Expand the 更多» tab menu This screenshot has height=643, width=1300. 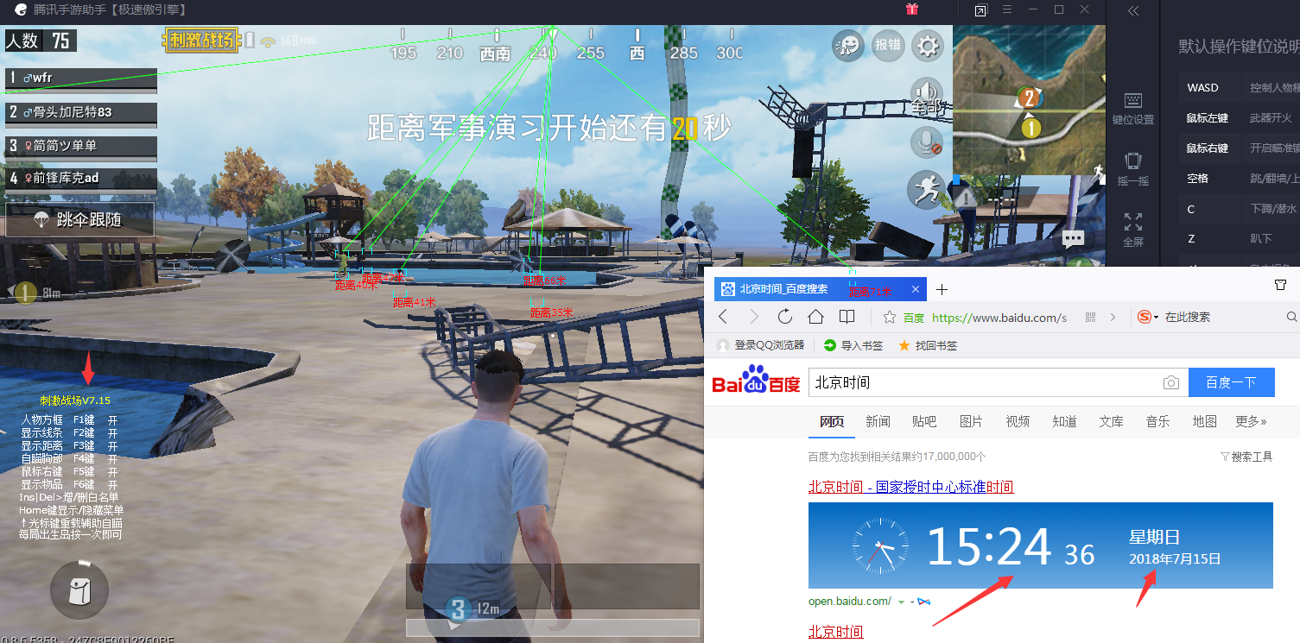click(x=1251, y=421)
